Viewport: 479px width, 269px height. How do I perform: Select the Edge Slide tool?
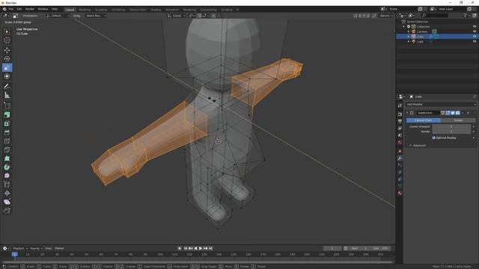pos(7,185)
